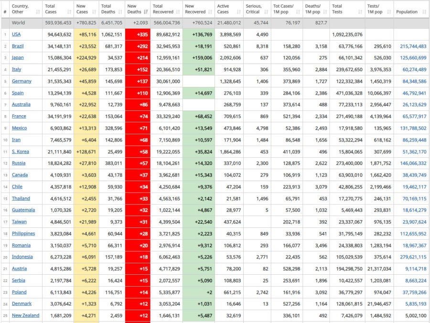Image resolution: width=430 pixels, height=323 pixels.
Task: Open the Chile country link
Action: (x=17, y=187)
